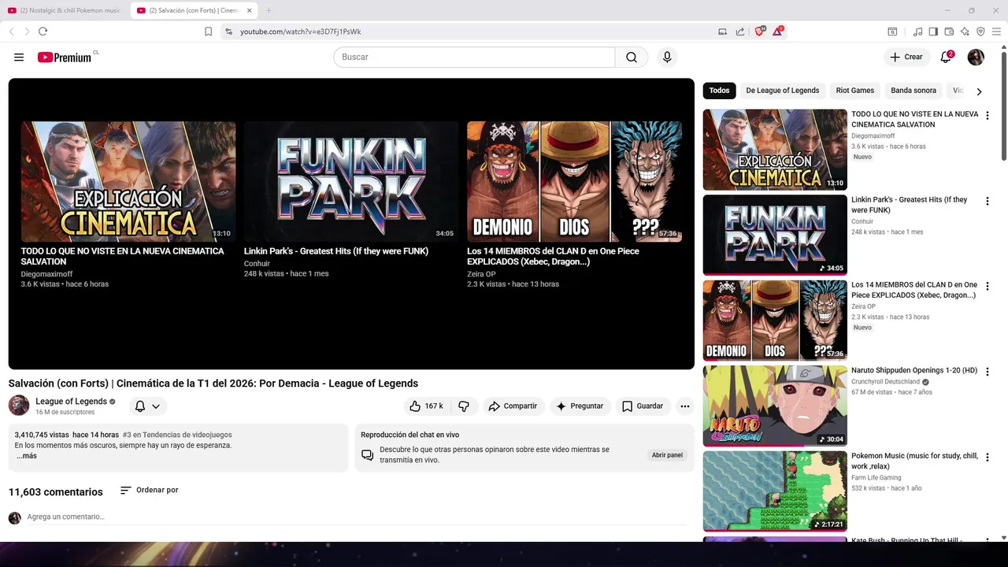Open the YouTube guide hamburger menu
Image resolution: width=1008 pixels, height=567 pixels.
19,57
